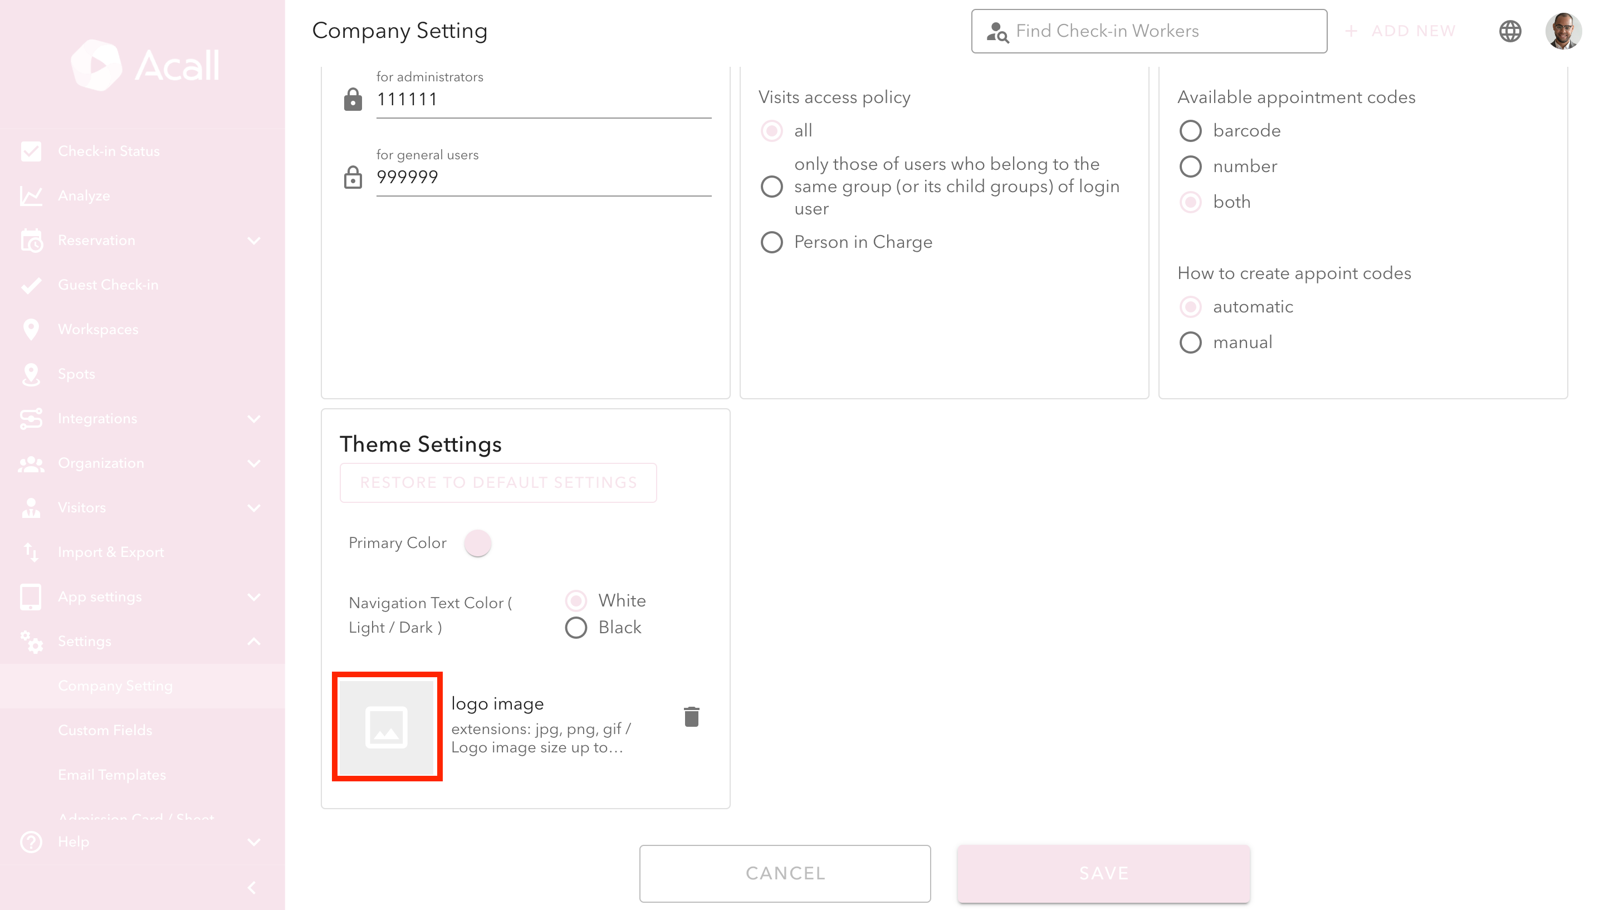The width and height of the screenshot is (1604, 910).
Task: Expand the Integrations submenu chevron
Action: 254,419
